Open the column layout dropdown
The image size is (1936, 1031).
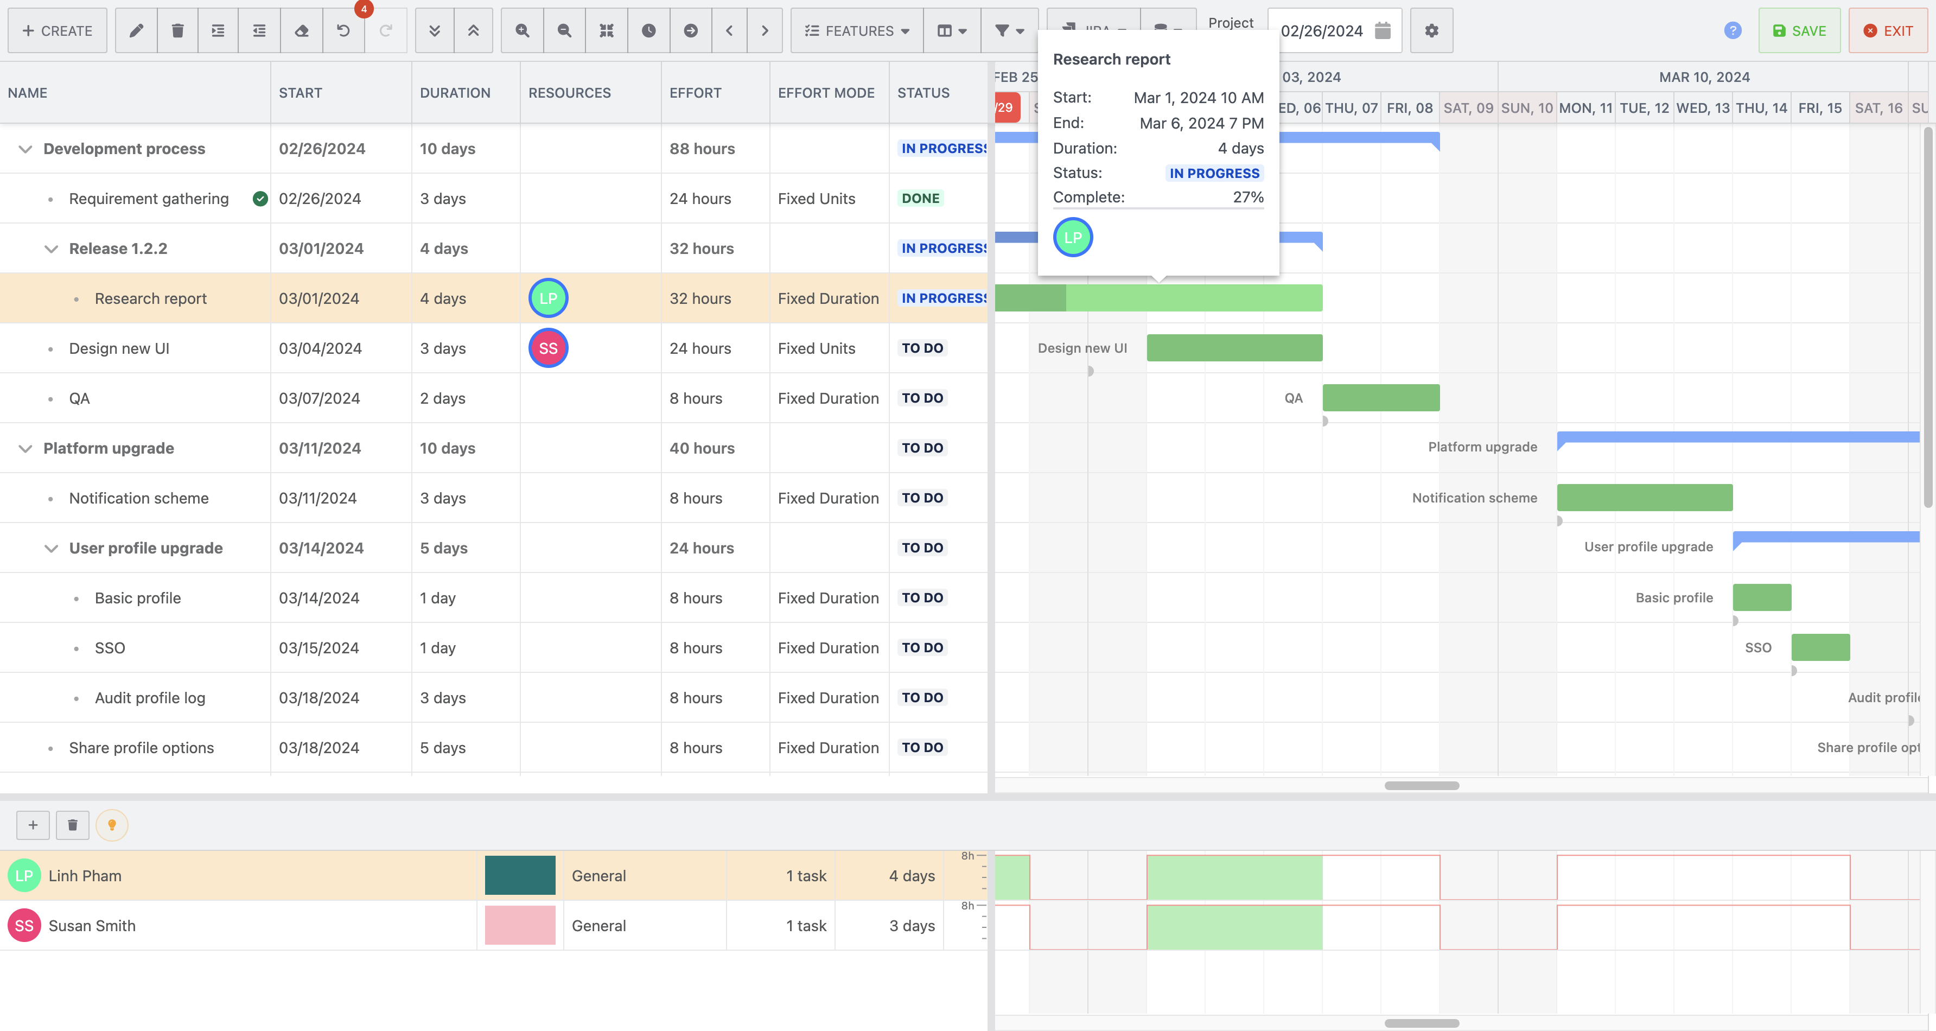[950, 28]
